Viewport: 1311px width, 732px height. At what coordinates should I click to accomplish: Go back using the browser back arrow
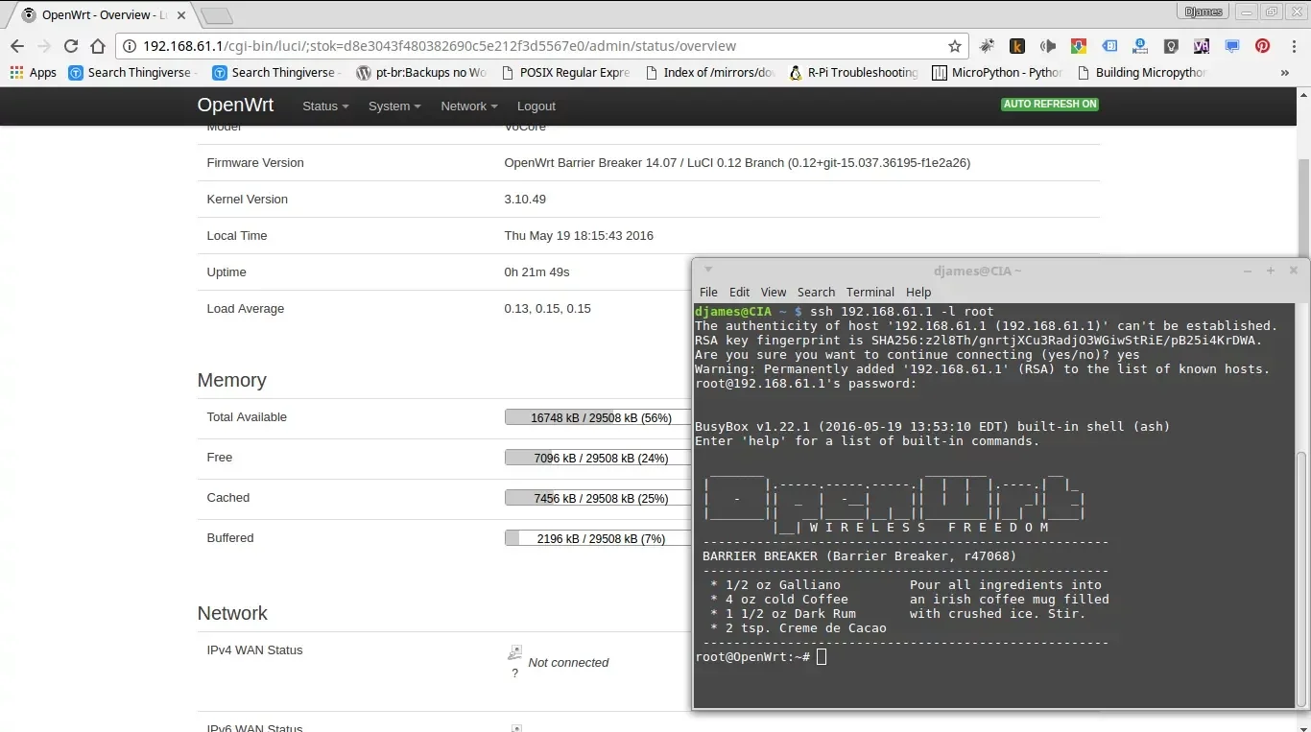17,46
